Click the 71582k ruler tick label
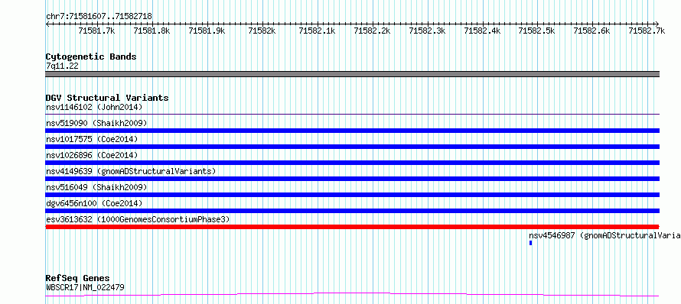This screenshot has width=681, height=304. tap(262, 31)
